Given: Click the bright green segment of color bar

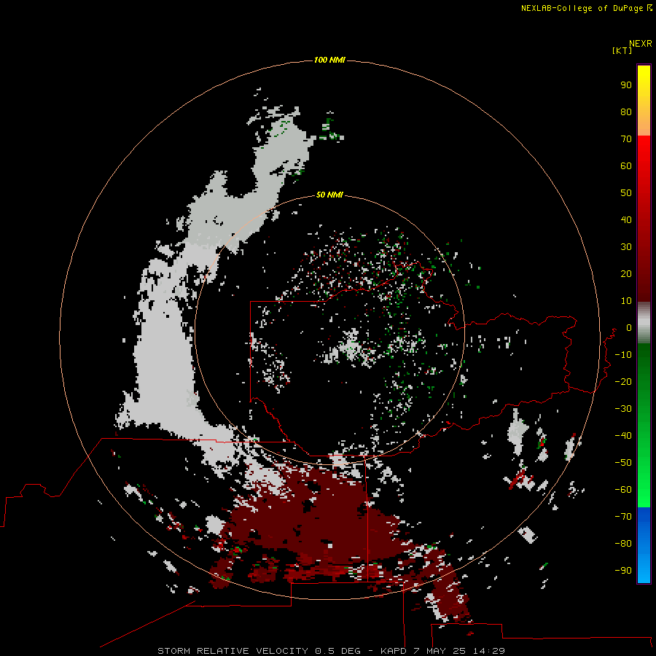Looking at the screenshot, I should (x=644, y=426).
